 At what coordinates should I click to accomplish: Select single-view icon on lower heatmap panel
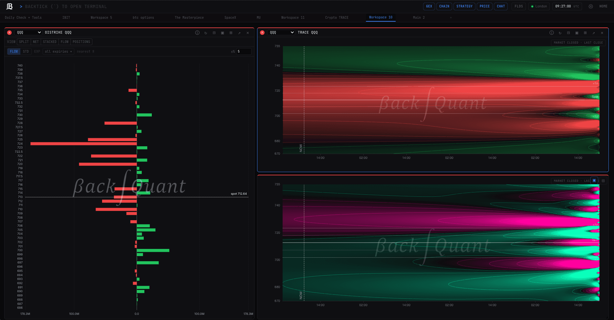594,181
